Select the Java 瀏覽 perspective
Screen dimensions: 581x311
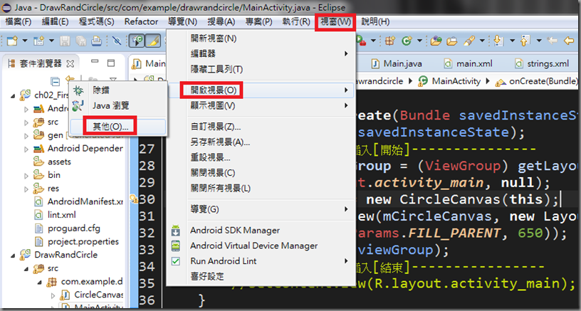point(117,105)
